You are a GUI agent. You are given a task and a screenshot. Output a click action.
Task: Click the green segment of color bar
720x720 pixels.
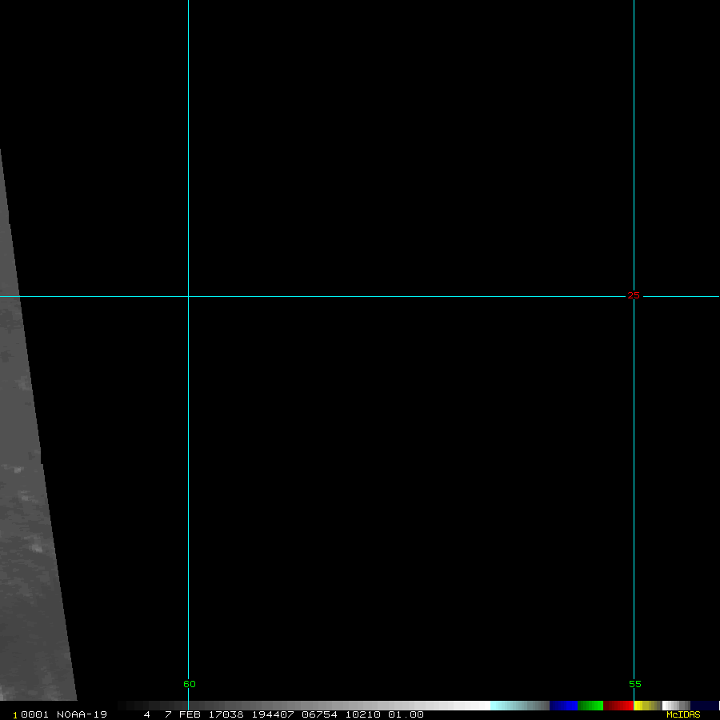[x=590, y=706]
